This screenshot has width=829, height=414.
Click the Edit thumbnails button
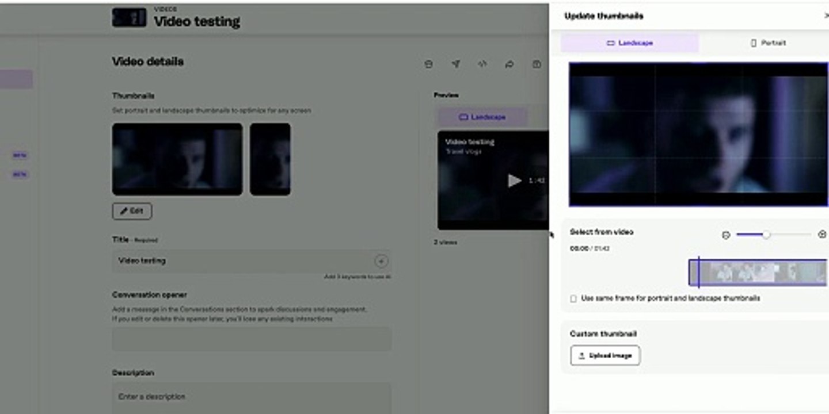click(132, 211)
